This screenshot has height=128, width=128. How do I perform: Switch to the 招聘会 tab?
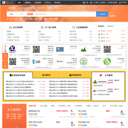coord(46,75)
